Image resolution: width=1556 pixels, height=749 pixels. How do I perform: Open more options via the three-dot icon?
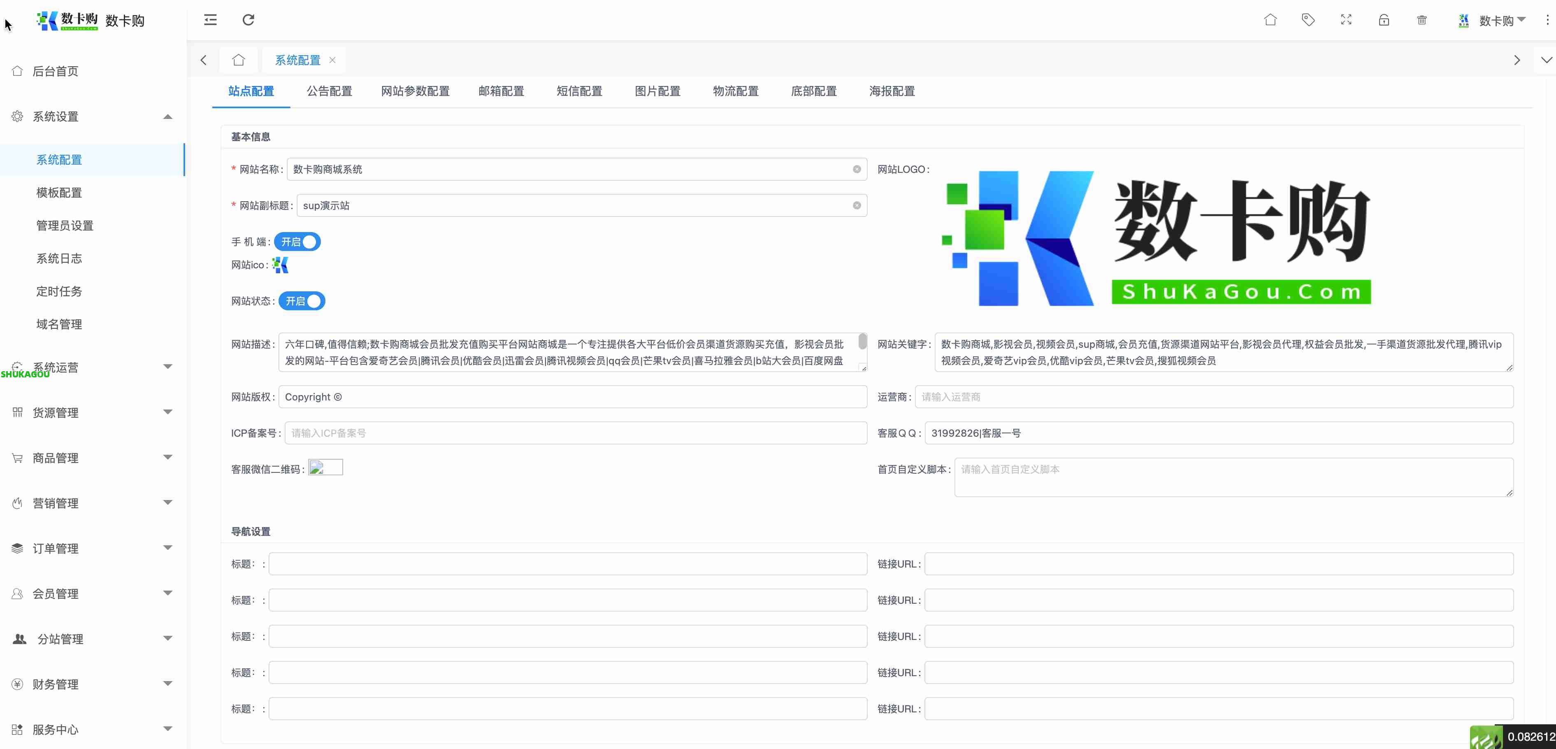[x=1547, y=20]
